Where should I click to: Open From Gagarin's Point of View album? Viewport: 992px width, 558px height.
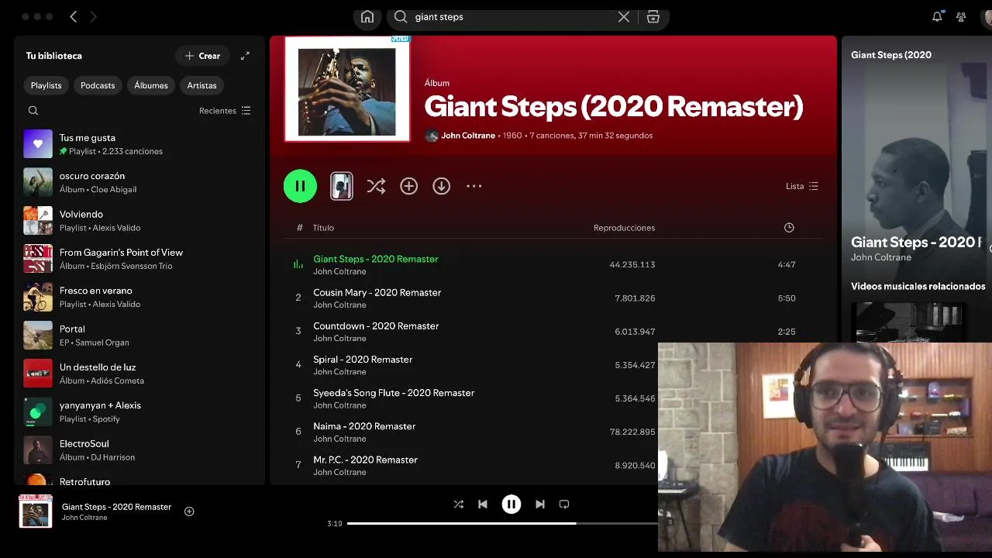(x=139, y=259)
